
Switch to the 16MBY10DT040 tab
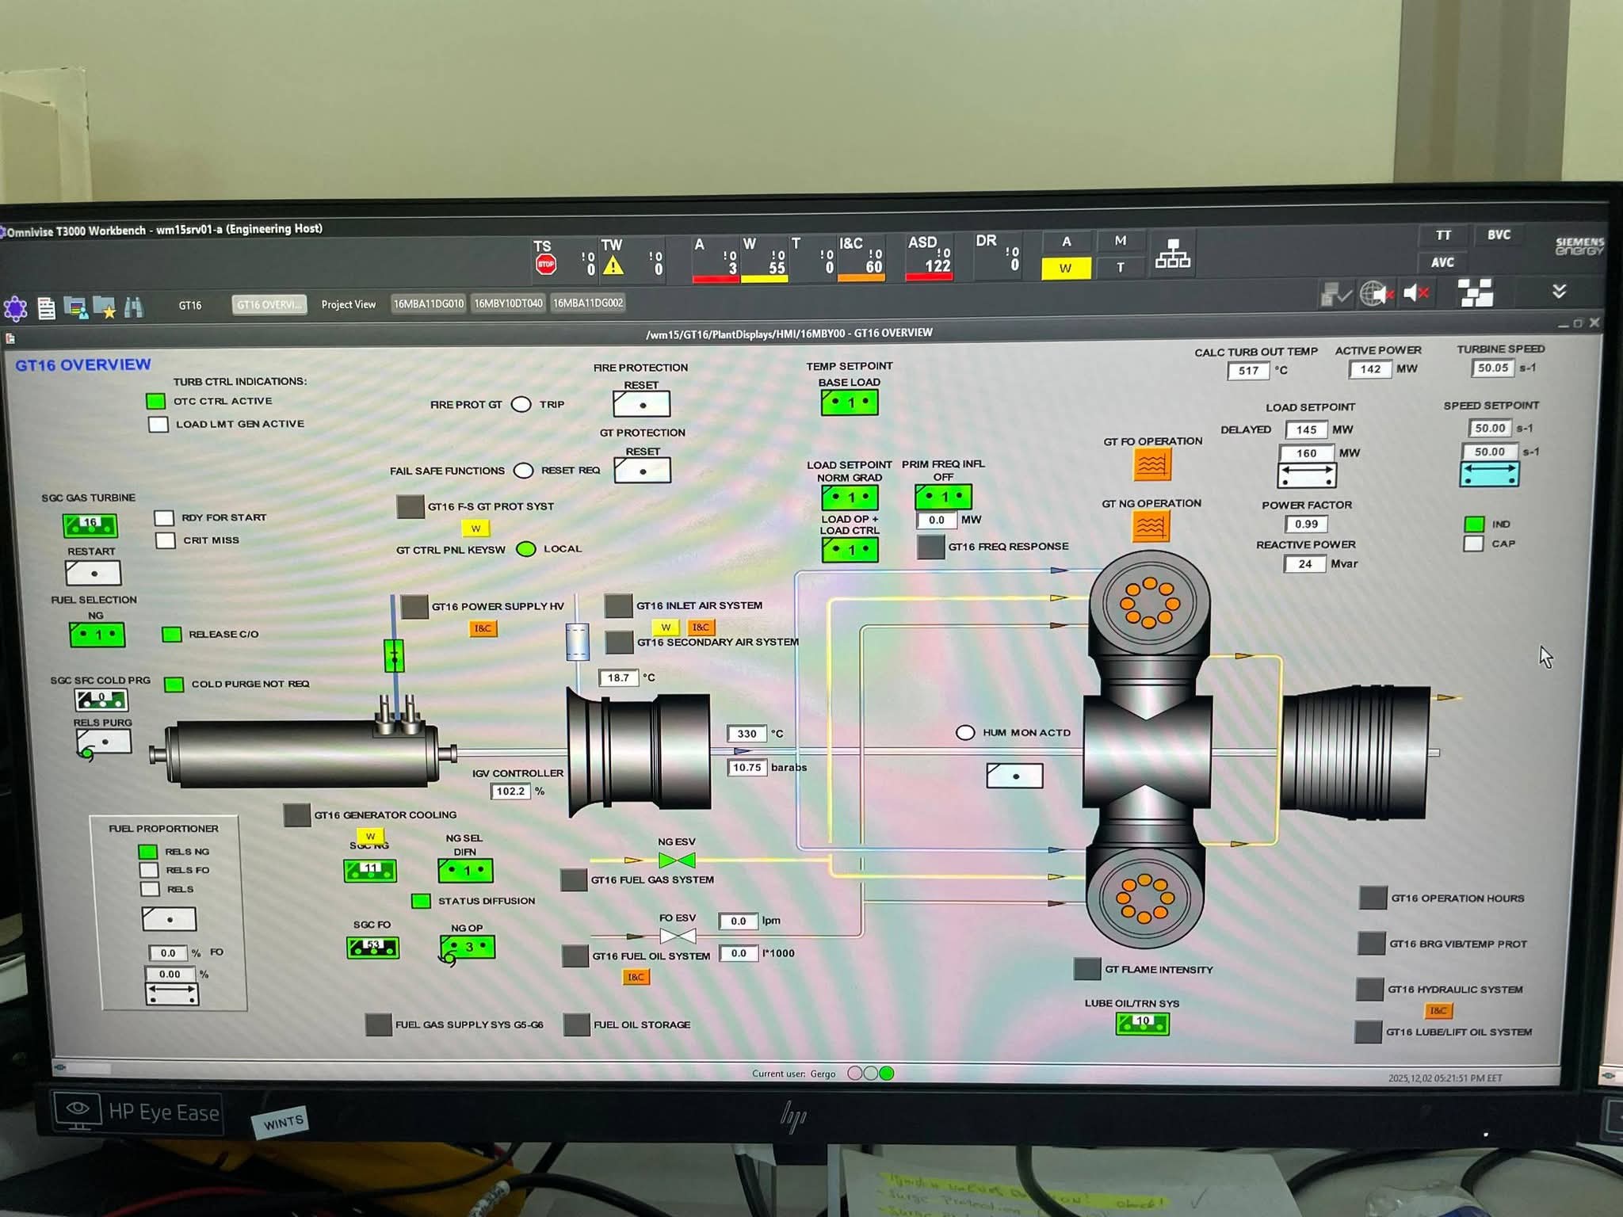tap(508, 303)
